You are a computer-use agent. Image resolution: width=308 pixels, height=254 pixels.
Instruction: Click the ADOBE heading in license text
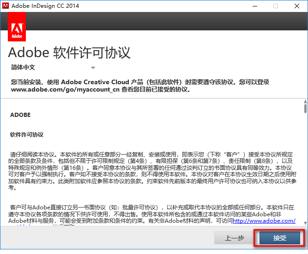[x=20, y=115]
